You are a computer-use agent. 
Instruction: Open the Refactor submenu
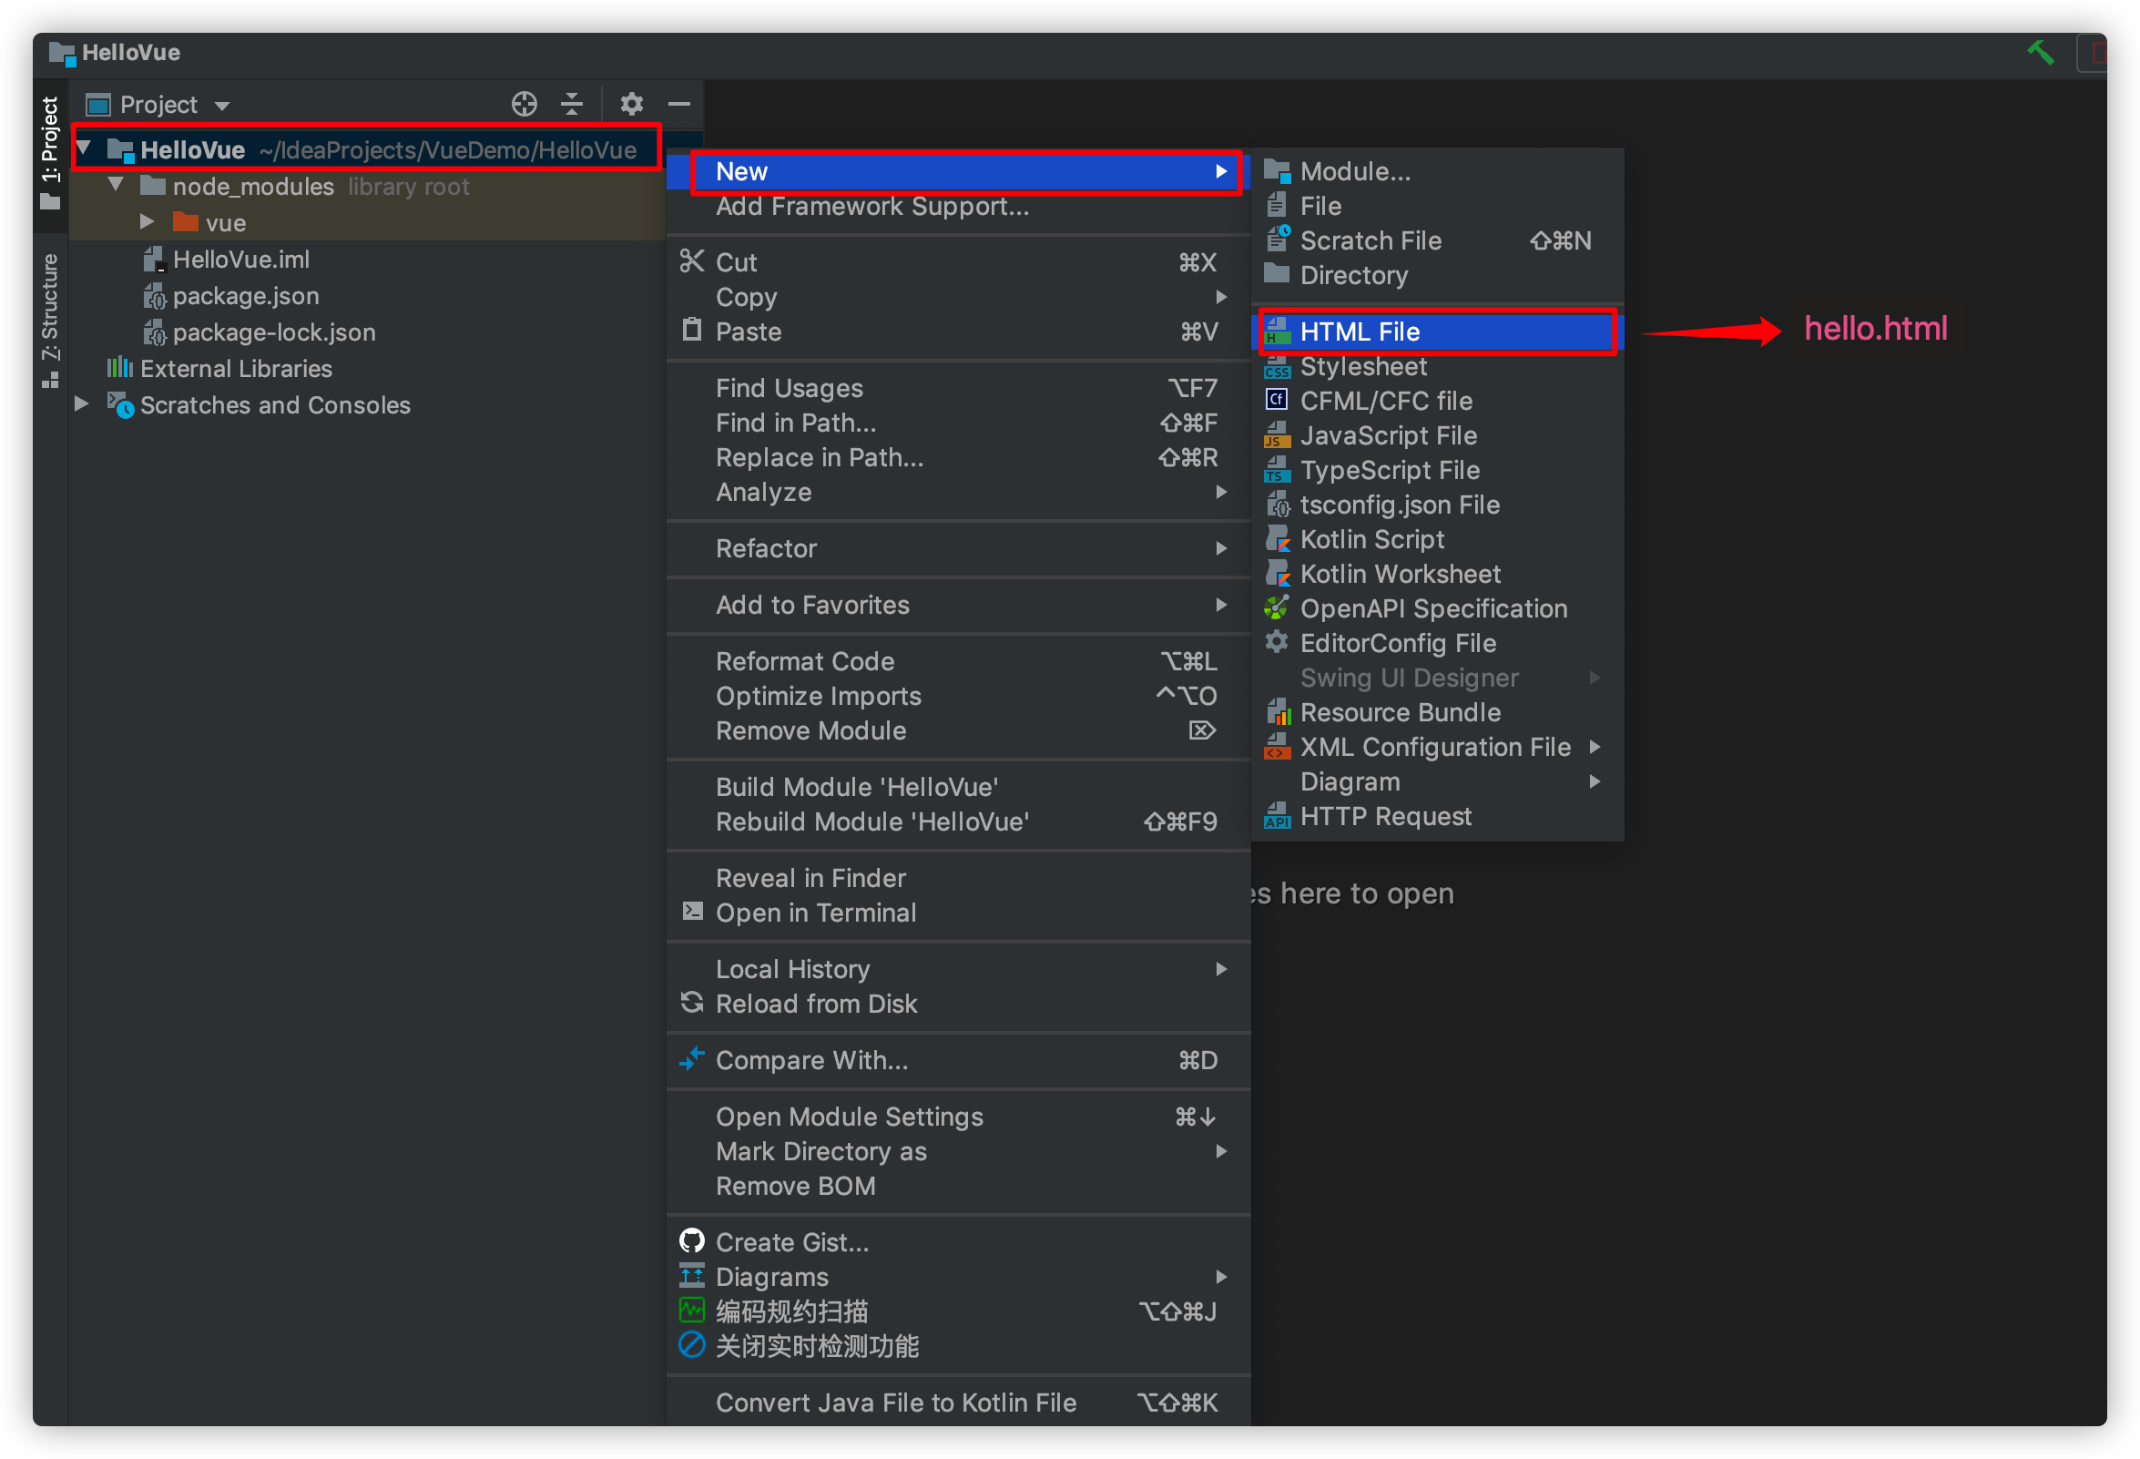tap(766, 549)
